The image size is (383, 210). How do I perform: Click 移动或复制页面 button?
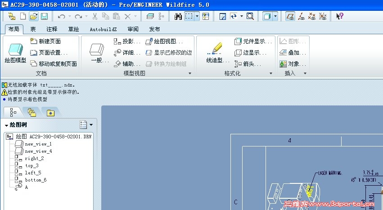point(54,64)
